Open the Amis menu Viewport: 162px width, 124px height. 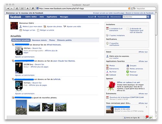[x=41, y=17]
